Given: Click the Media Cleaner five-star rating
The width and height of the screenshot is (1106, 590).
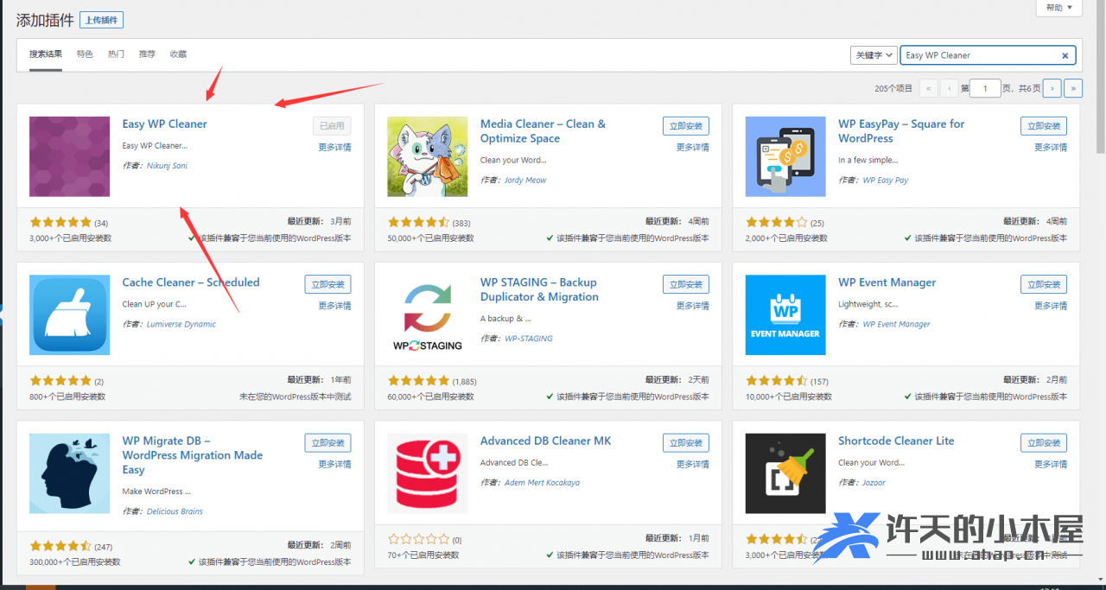Looking at the screenshot, I should [x=419, y=222].
